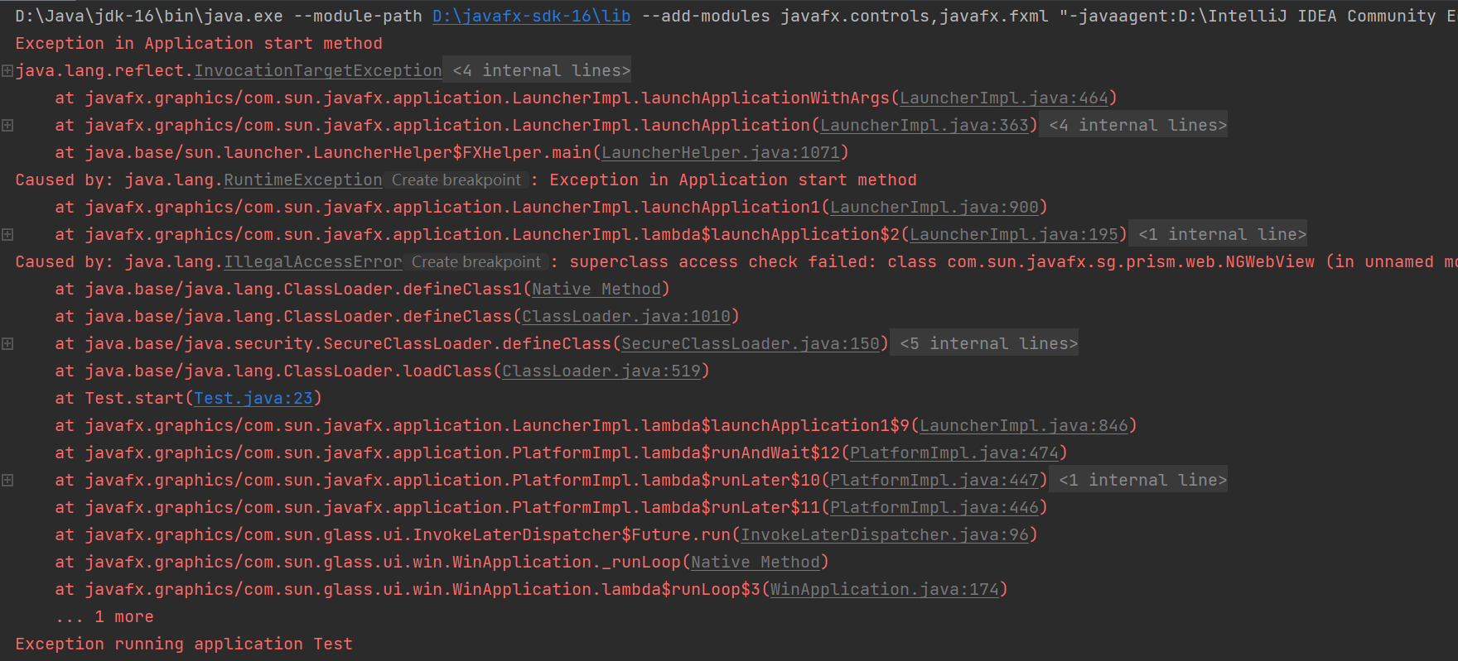Viewport: 1458px width, 661px height.
Task: Click 'Exception in Application start method' first line
Action: 199,44
